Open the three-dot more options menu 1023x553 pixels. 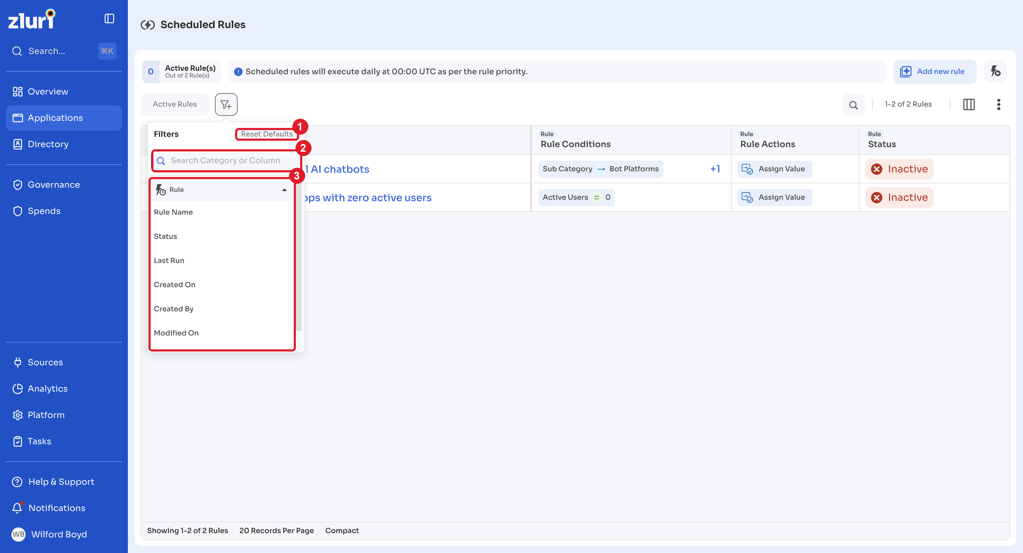click(x=998, y=104)
